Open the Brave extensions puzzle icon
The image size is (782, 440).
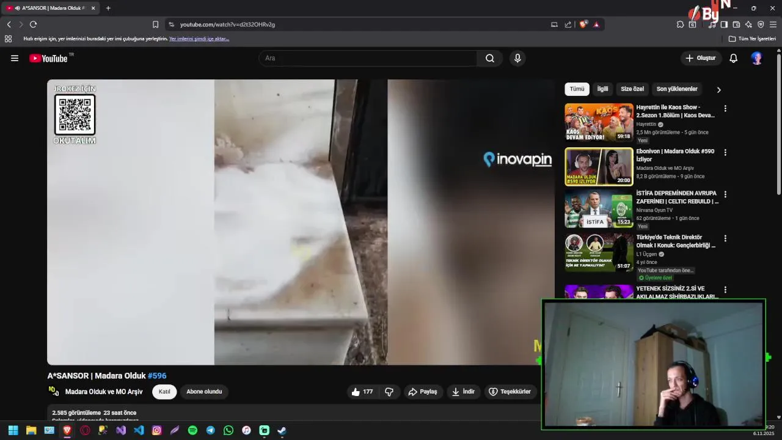(680, 24)
